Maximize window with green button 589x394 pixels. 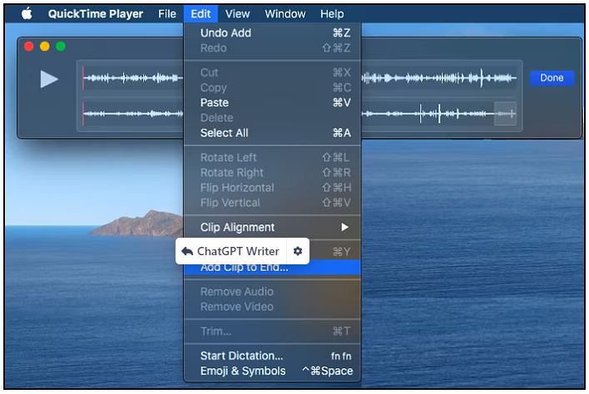[61, 47]
